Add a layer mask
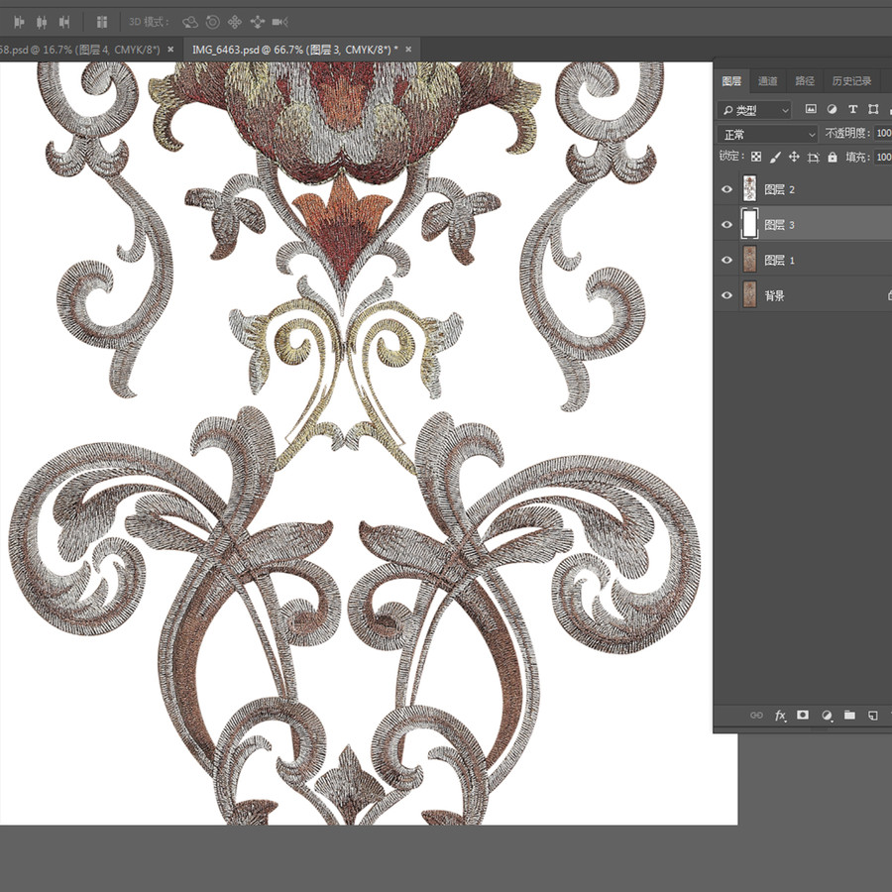The width and height of the screenshot is (892, 892). pyautogui.click(x=803, y=715)
